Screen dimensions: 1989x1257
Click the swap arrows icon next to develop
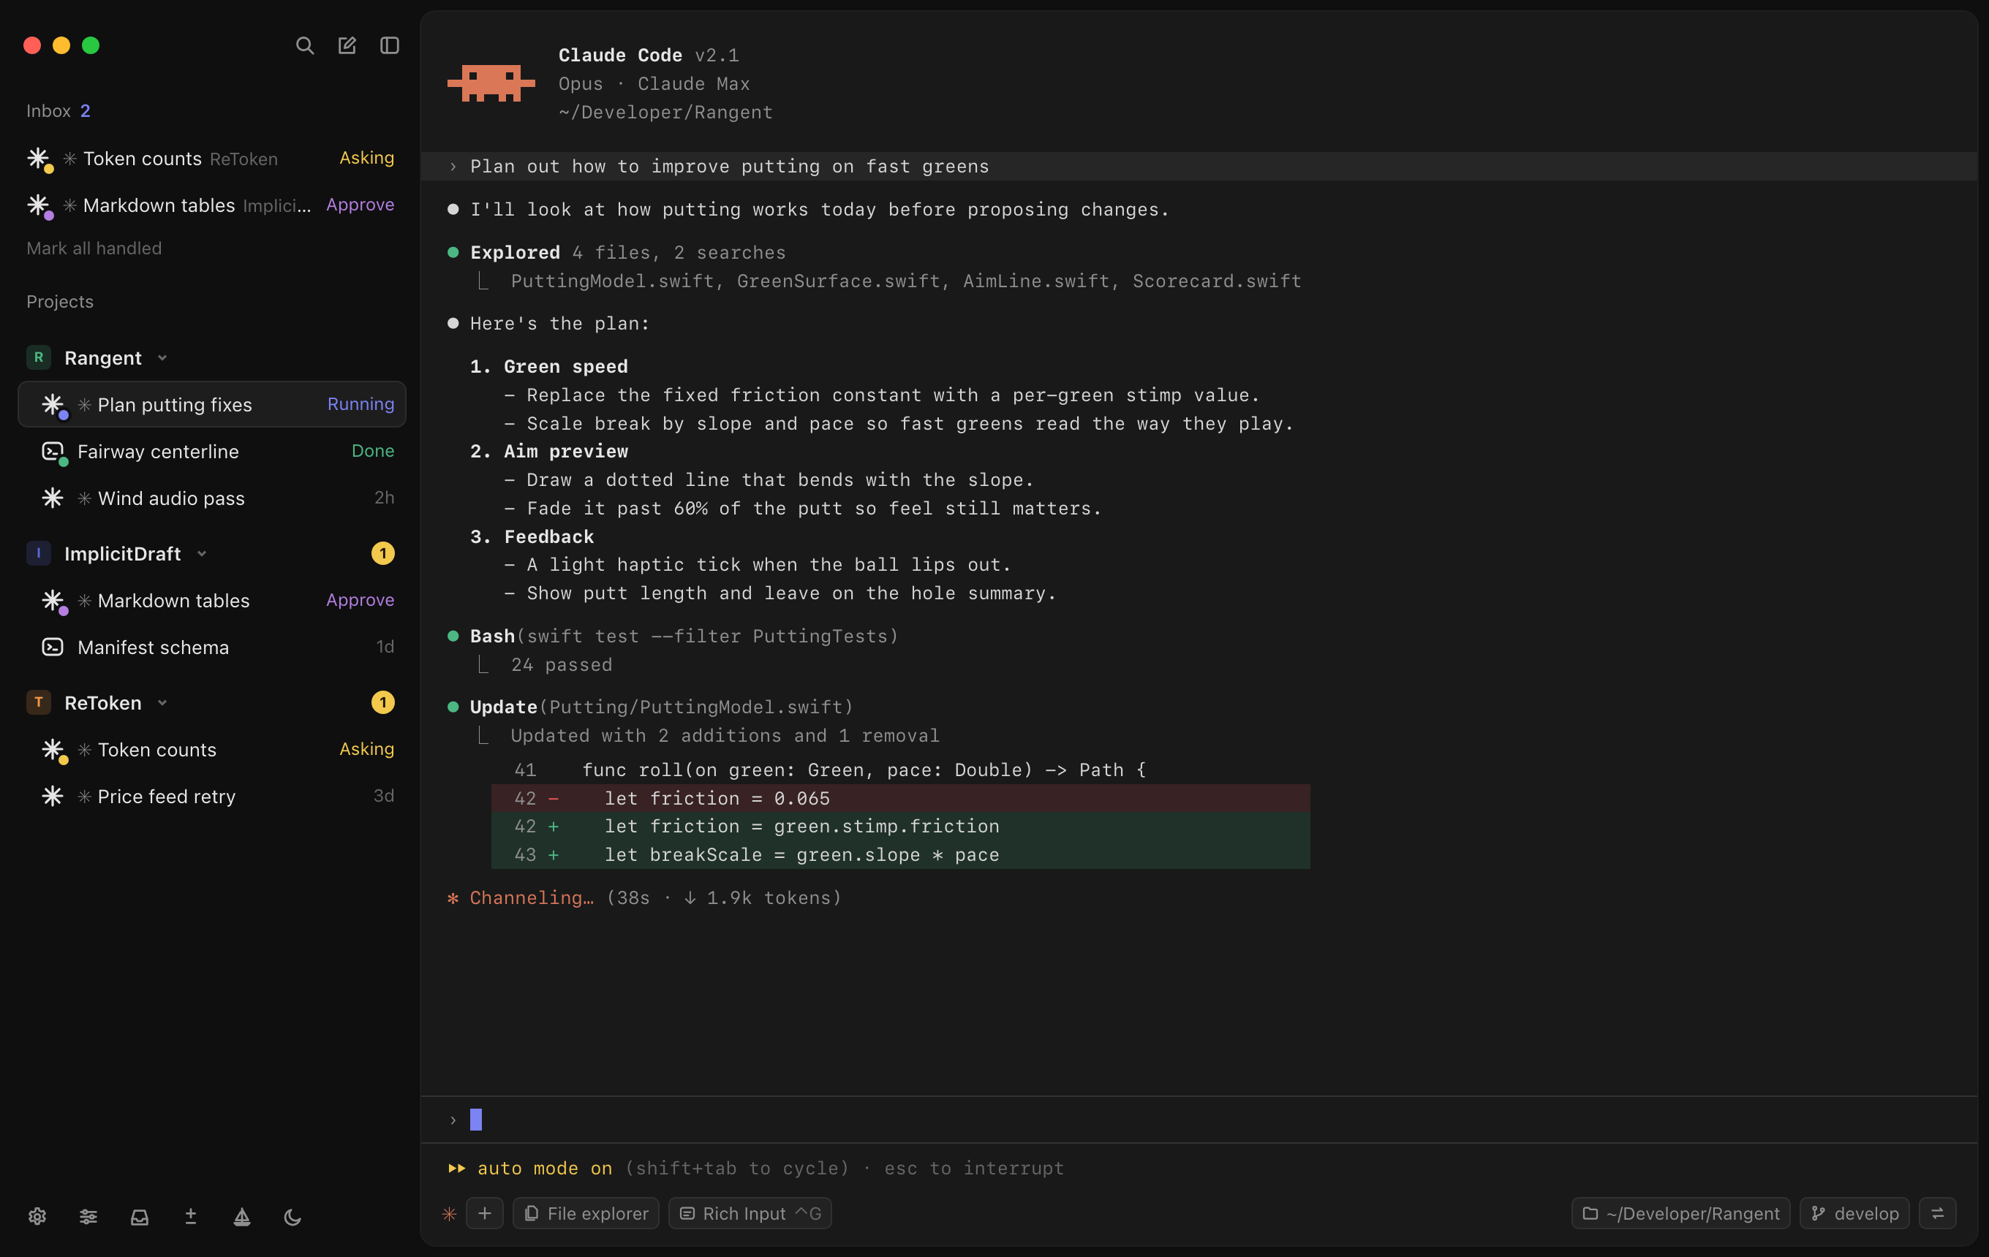[x=1938, y=1213]
